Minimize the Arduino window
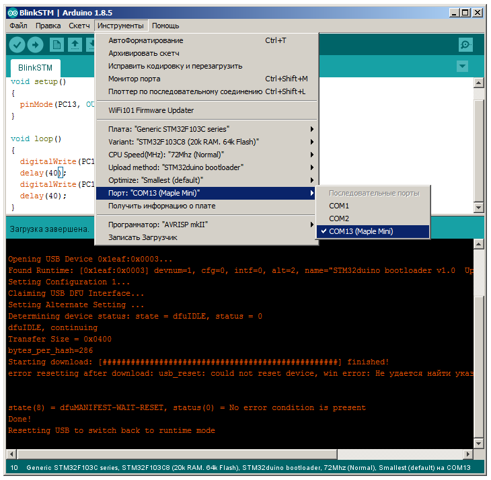Viewport: 491px width, 480px height. click(454, 13)
